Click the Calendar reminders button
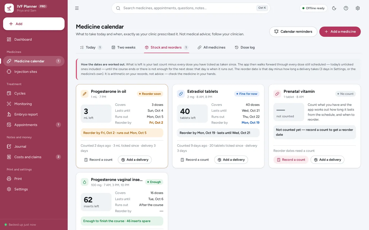 pyautogui.click(x=293, y=32)
